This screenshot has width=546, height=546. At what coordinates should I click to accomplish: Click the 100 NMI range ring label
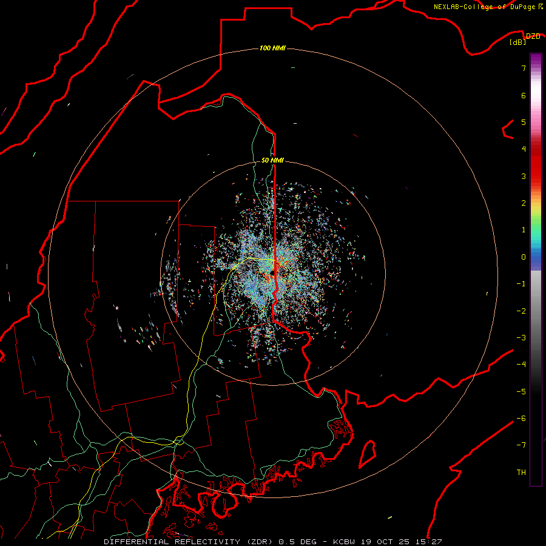[x=272, y=48]
